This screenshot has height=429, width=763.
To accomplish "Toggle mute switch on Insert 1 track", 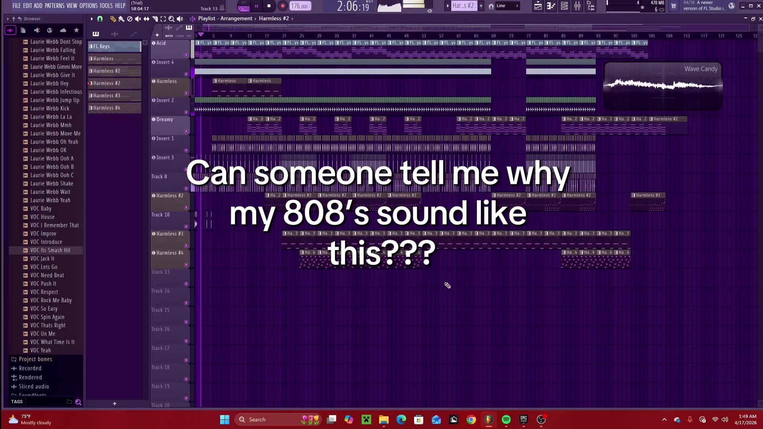I will [x=186, y=150].
